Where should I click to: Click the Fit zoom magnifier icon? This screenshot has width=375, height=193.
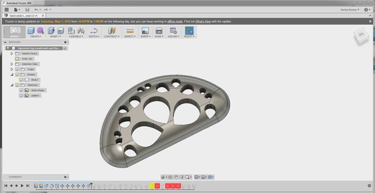click(187, 177)
